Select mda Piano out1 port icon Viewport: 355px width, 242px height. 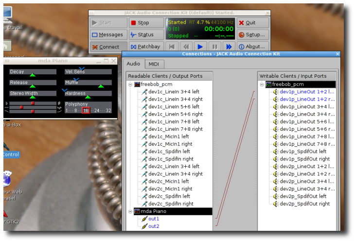pos(144,219)
